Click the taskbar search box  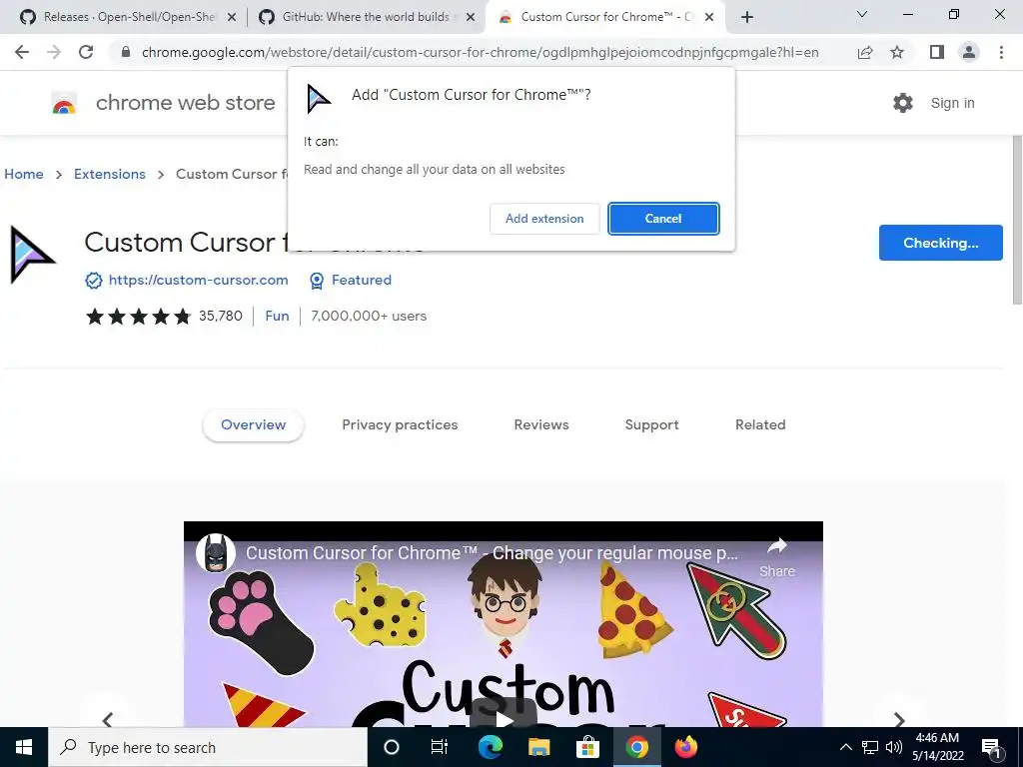point(208,747)
